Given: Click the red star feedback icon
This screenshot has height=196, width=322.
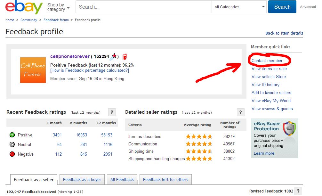Looking at the screenshot, I should point(114,56).
